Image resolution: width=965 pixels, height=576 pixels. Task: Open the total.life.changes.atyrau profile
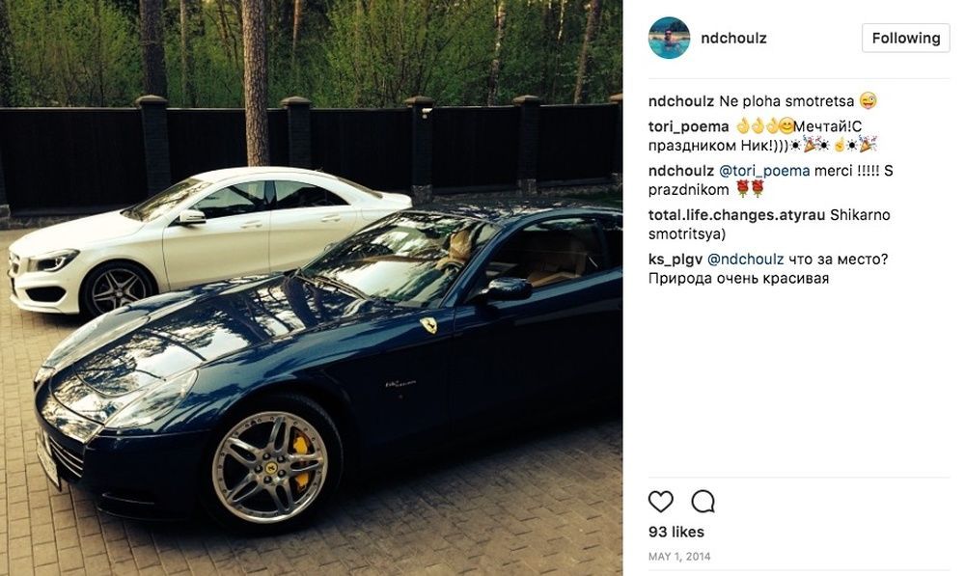click(736, 215)
